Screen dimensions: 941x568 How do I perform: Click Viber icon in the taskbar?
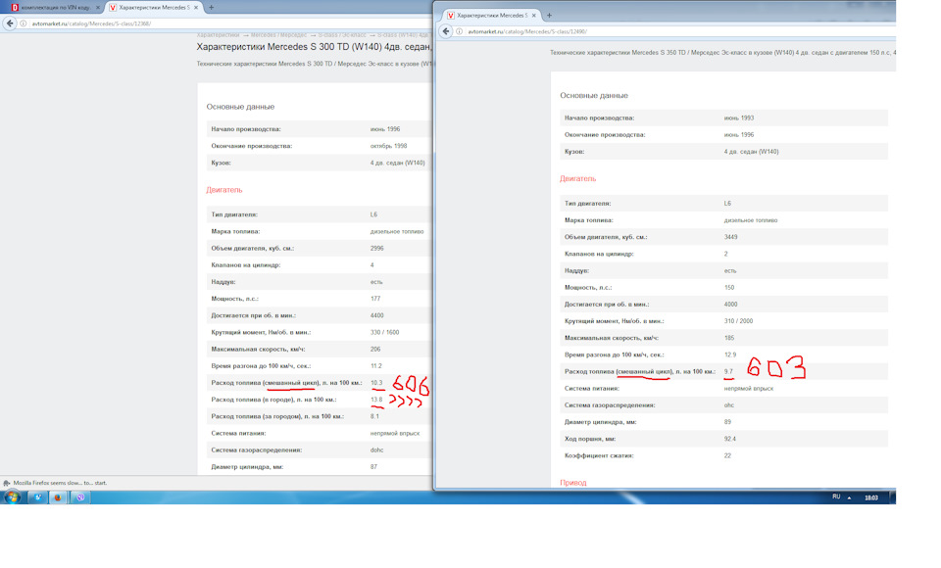(x=80, y=497)
